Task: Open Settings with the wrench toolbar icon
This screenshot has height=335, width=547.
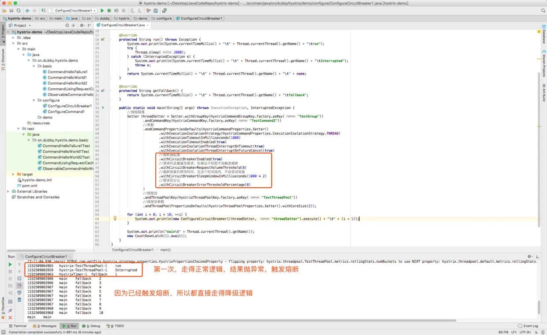Action: [150, 10]
